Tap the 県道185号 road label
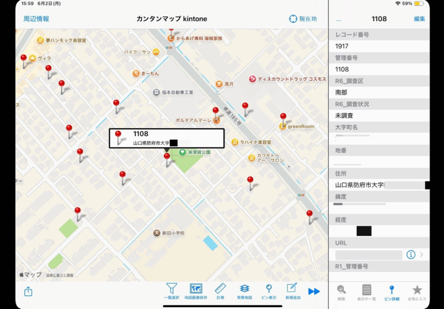The image size is (444, 309). coord(232,116)
